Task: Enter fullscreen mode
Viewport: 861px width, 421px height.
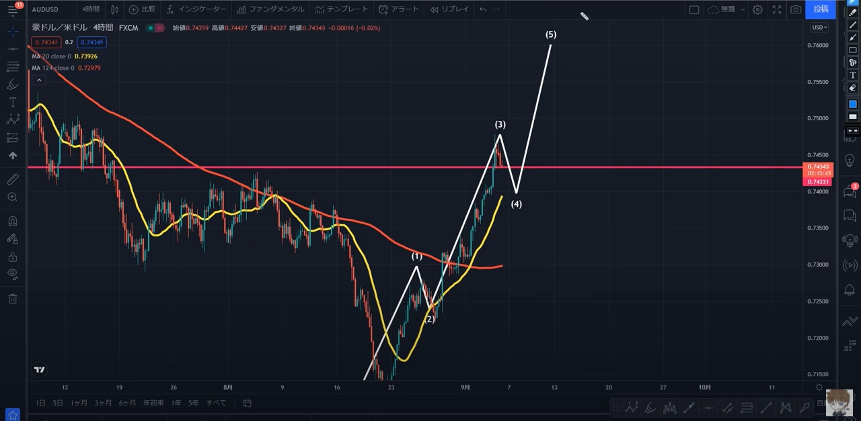Action: (777, 9)
